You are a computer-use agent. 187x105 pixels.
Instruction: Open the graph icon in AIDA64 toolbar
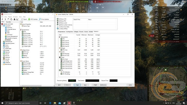tap(18, 19)
